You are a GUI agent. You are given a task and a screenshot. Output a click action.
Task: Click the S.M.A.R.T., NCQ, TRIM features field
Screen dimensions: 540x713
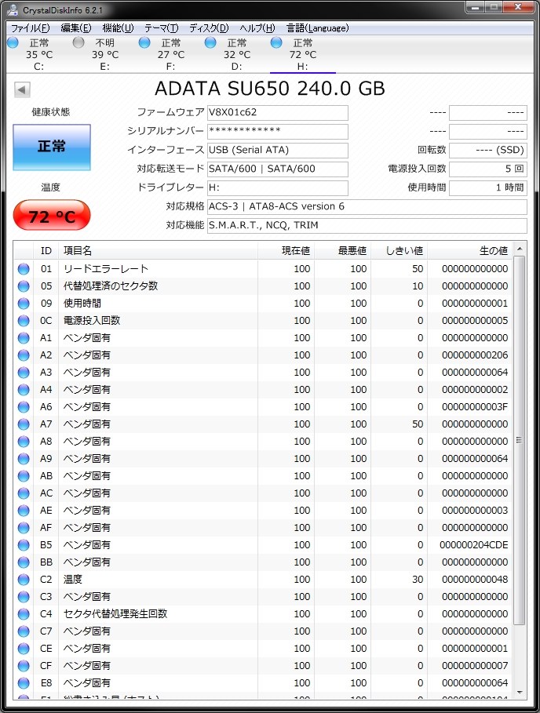pyautogui.click(x=367, y=226)
